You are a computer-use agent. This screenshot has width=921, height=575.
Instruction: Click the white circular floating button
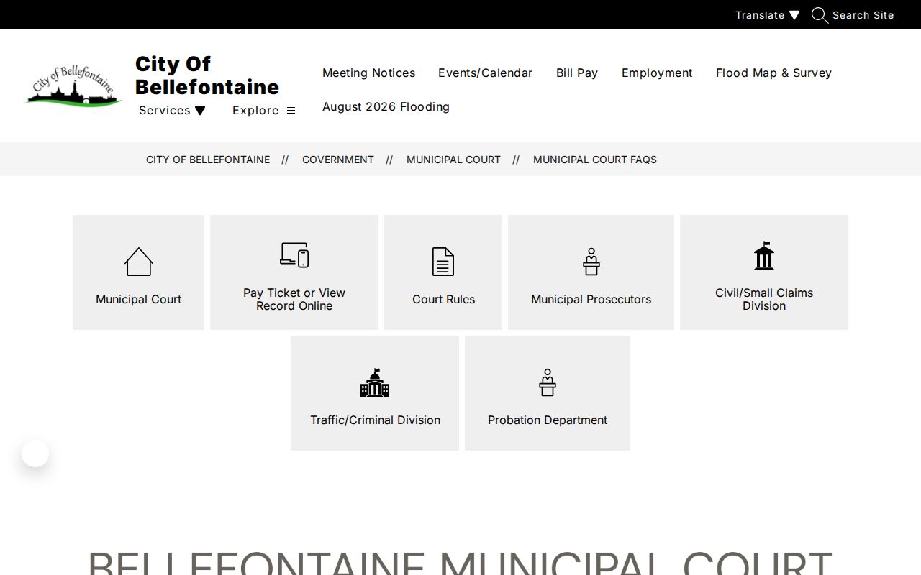[x=35, y=454]
